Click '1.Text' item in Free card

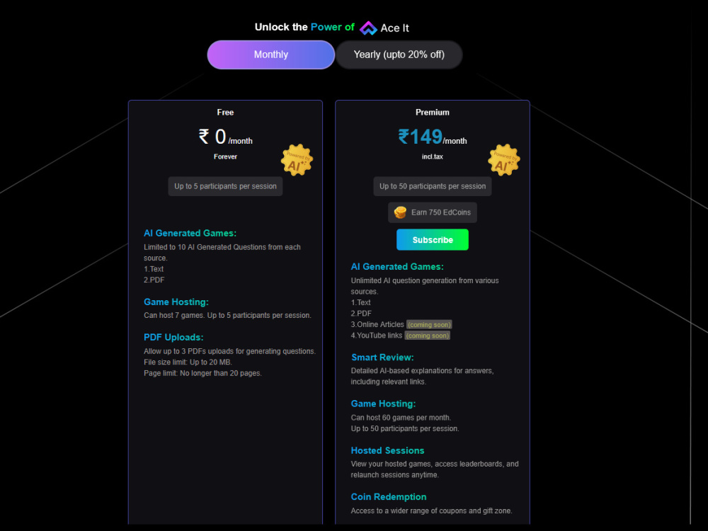(x=154, y=269)
